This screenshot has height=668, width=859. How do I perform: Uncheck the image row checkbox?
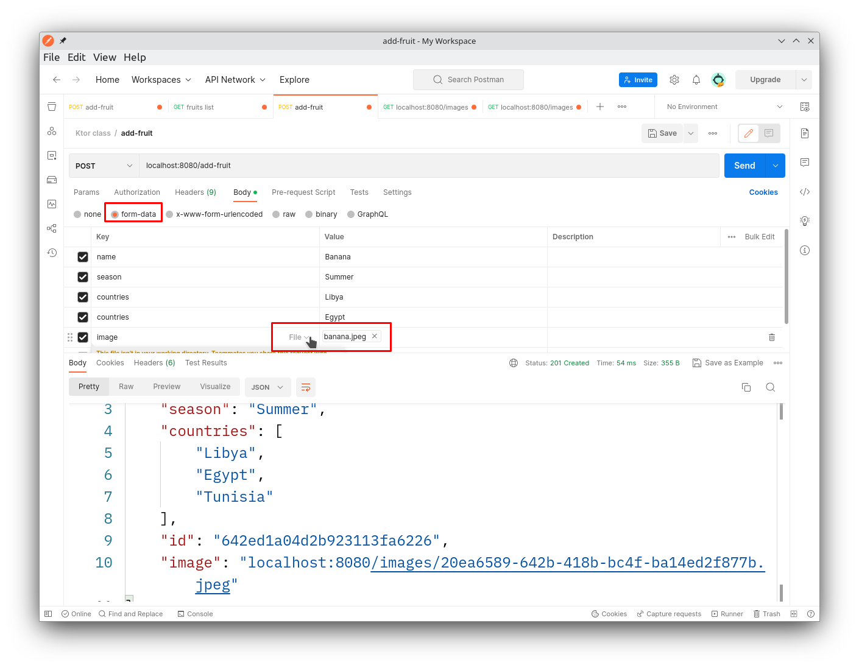[x=83, y=337]
